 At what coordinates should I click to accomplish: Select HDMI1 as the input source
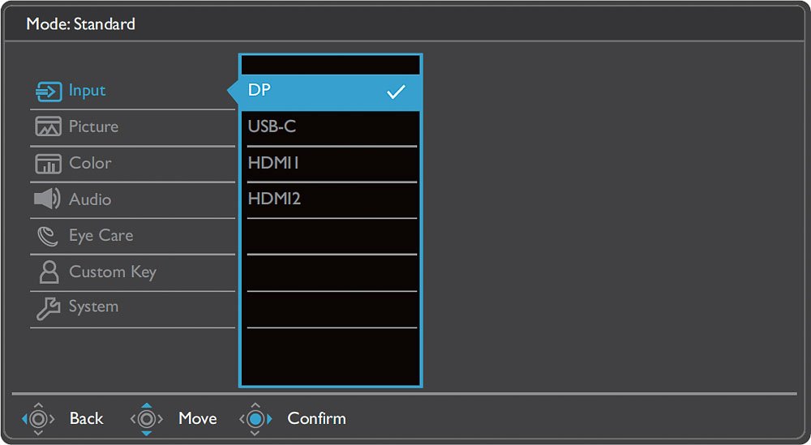click(x=331, y=163)
